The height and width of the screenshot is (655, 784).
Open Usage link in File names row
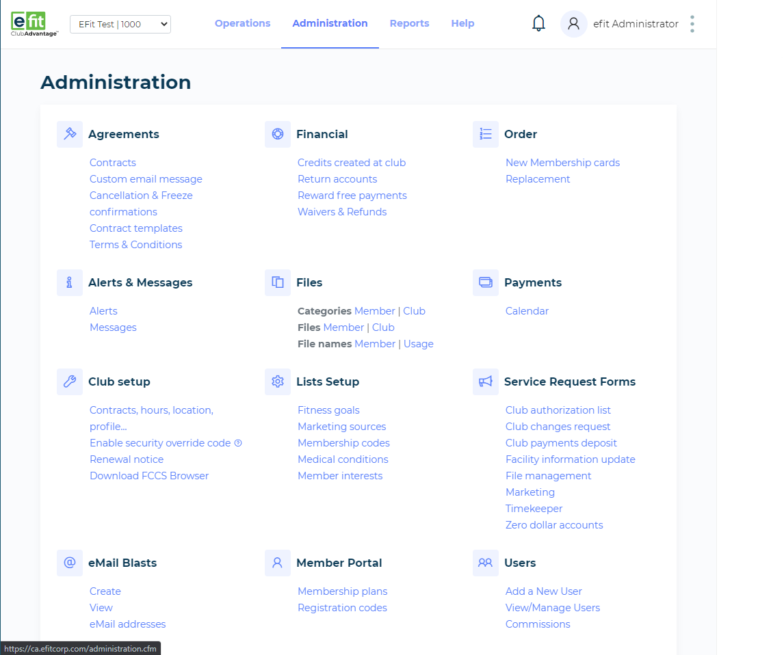pos(419,344)
